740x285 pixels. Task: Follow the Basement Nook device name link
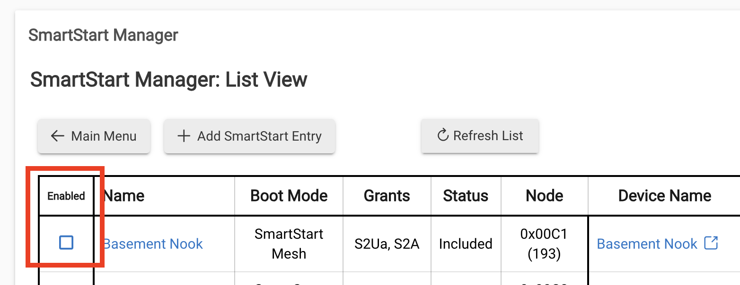click(x=647, y=244)
